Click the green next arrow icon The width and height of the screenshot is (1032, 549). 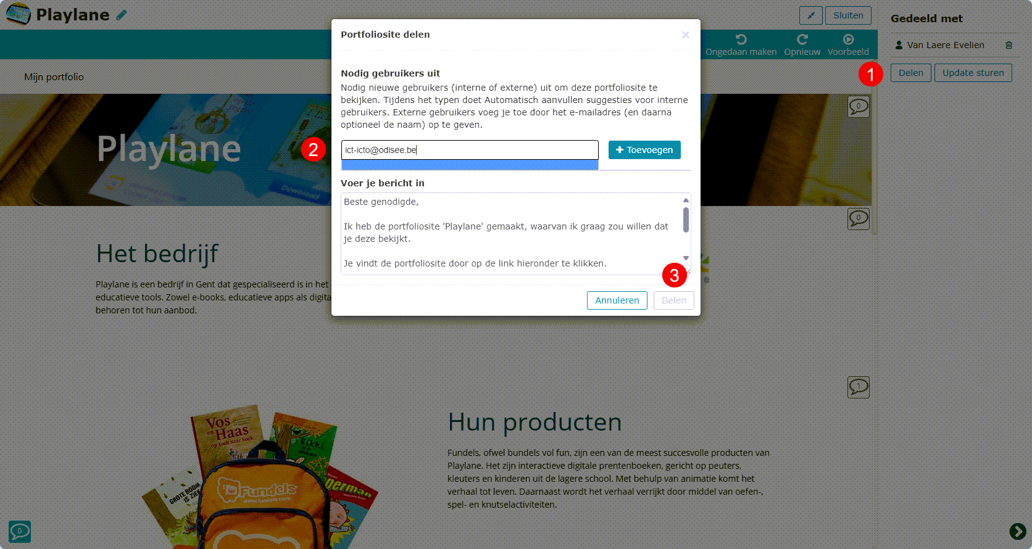coord(1017,531)
